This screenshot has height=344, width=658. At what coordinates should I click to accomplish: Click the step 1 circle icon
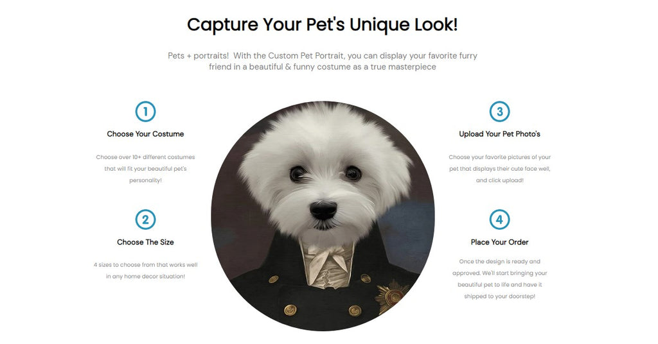pos(145,112)
